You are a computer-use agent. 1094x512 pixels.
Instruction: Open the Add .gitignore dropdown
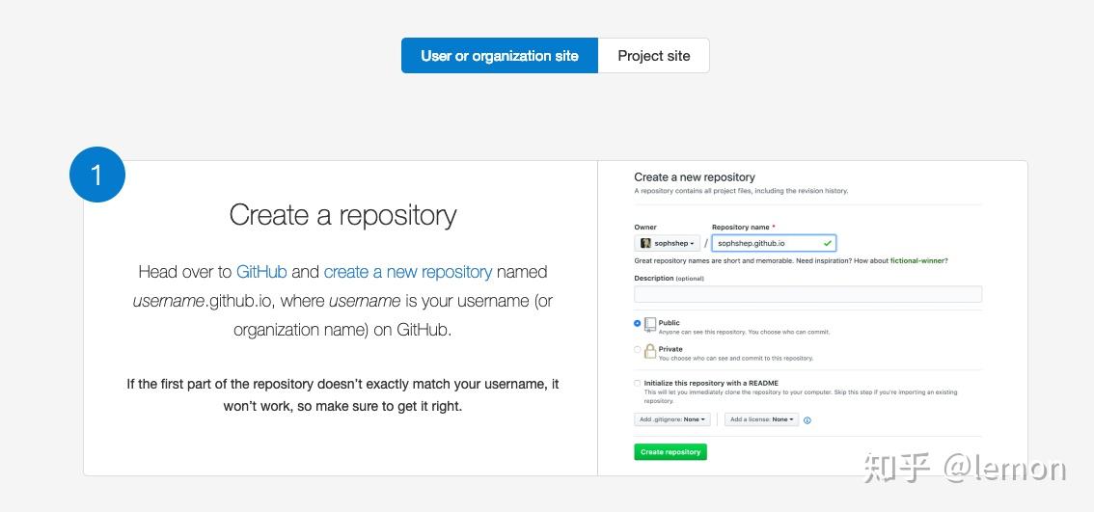point(672,420)
